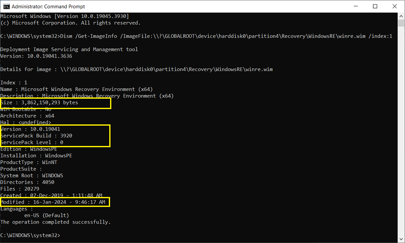Click the 'Administrator: Command Prompt' title text
The height and width of the screenshot is (243, 405).
pyautogui.click(x=48, y=7)
